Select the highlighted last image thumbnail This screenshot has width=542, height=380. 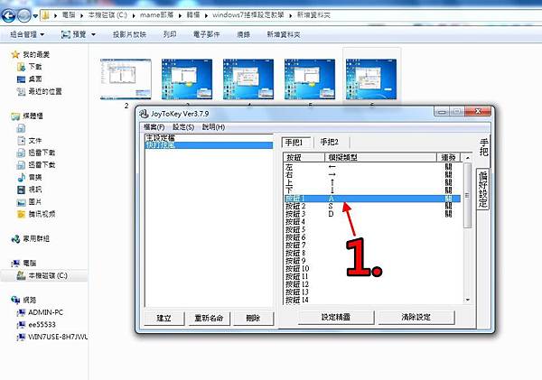(371, 79)
